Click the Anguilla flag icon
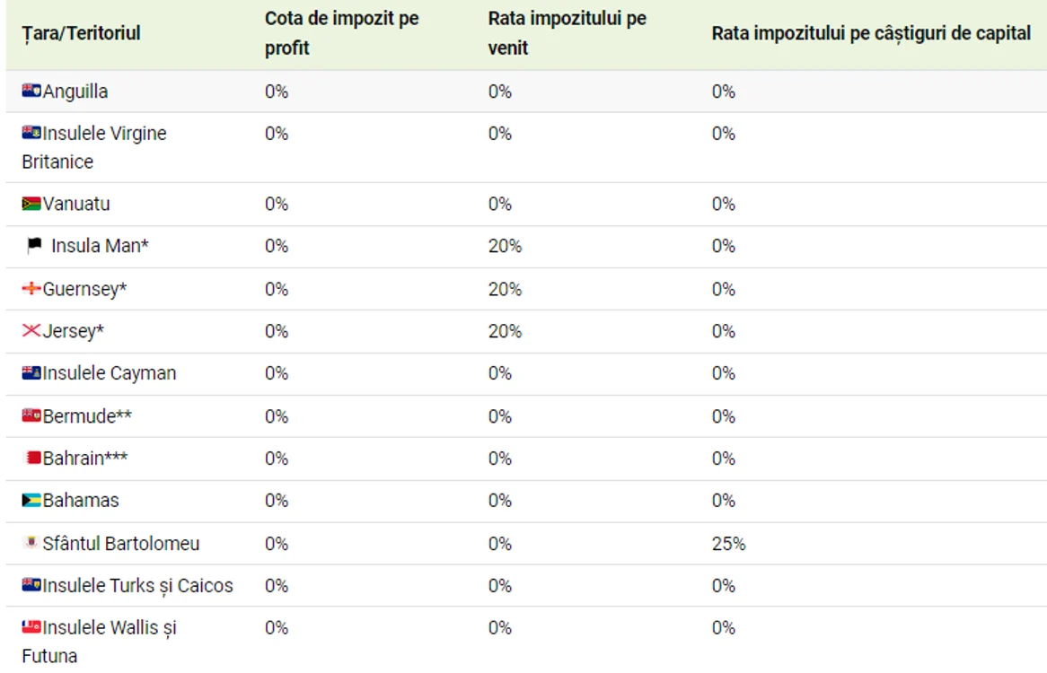The height and width of the screenshot is (673, 1047). pos(31,91)
